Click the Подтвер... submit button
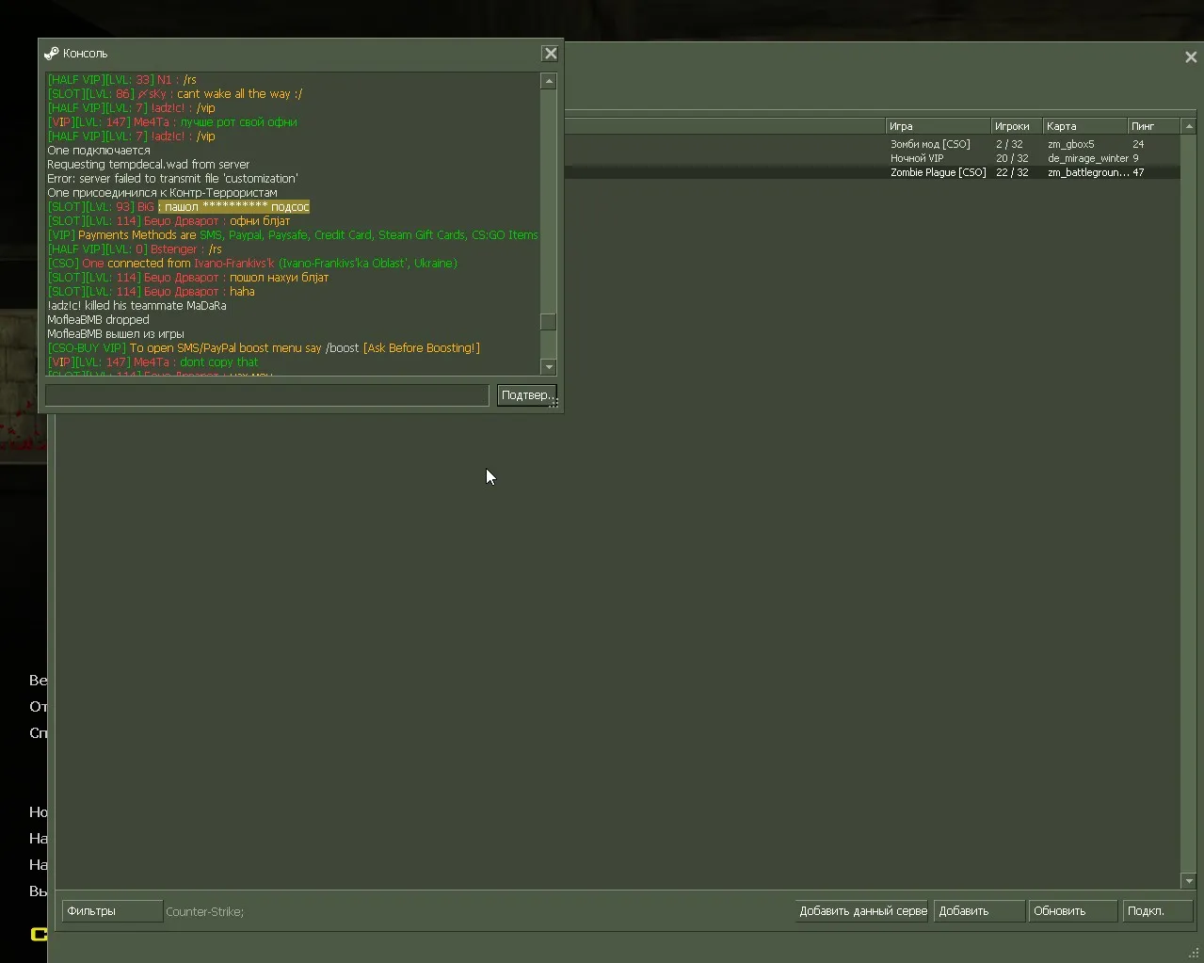 coord(526,395)
